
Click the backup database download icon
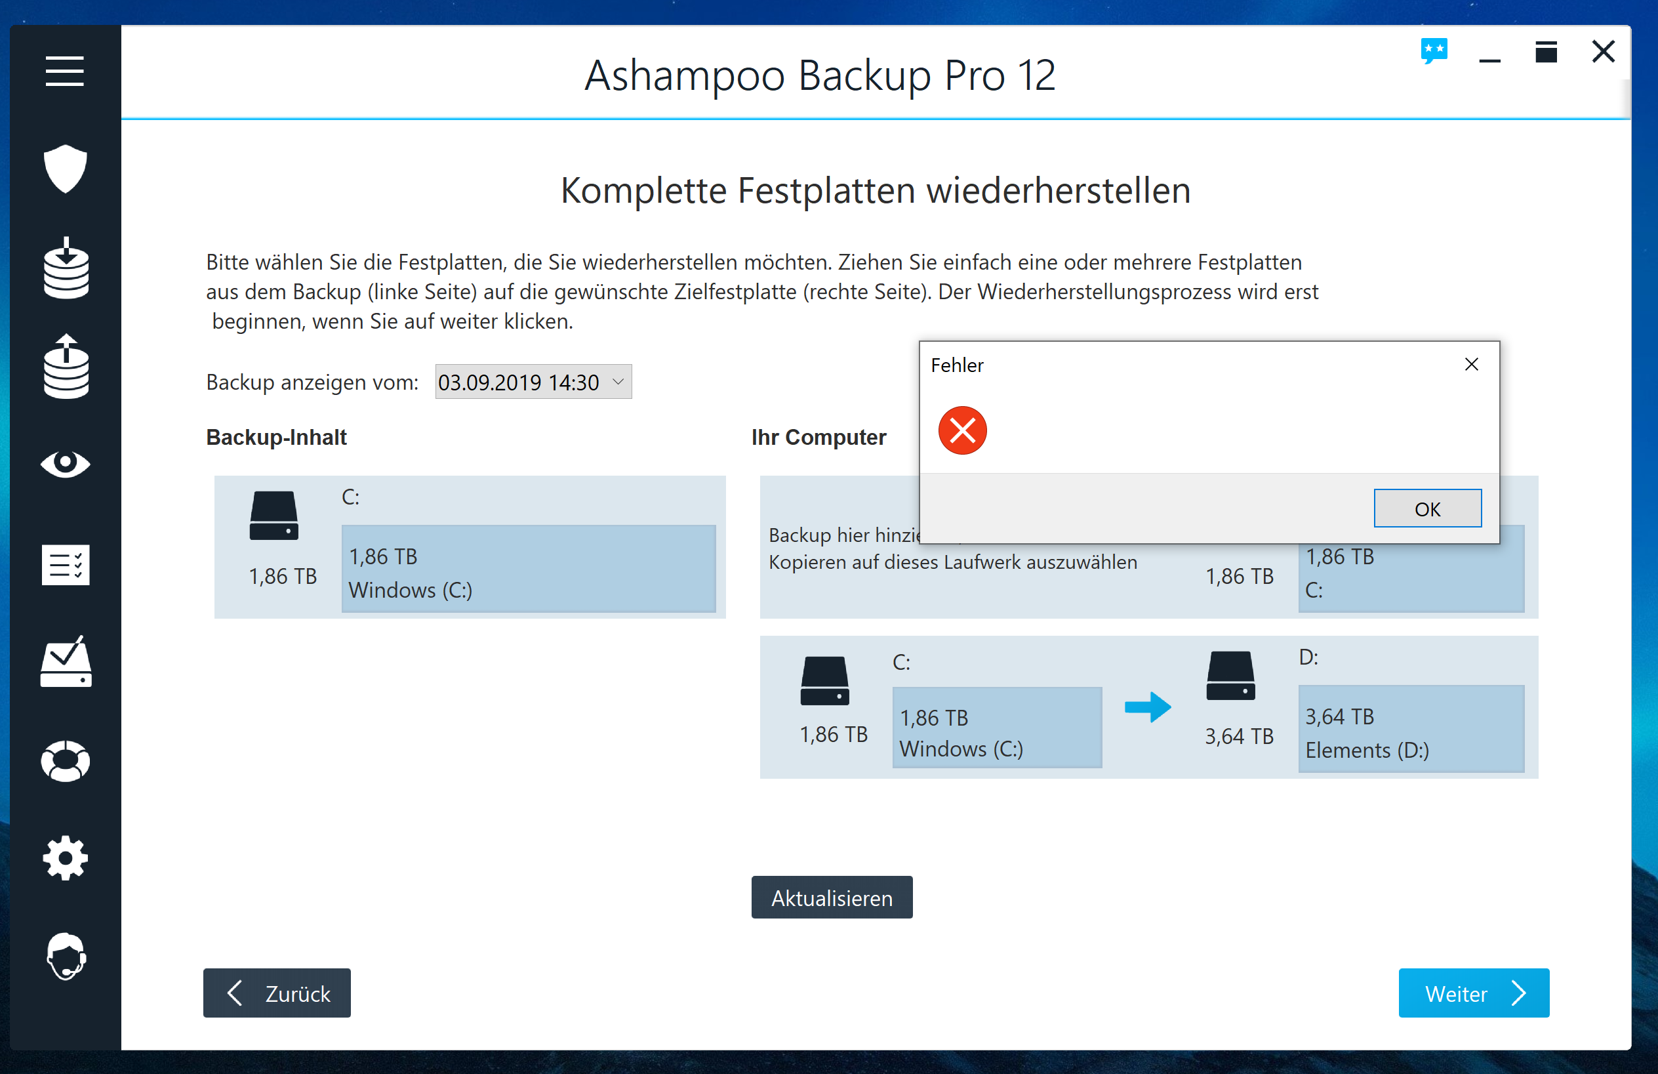pos(66,268)
